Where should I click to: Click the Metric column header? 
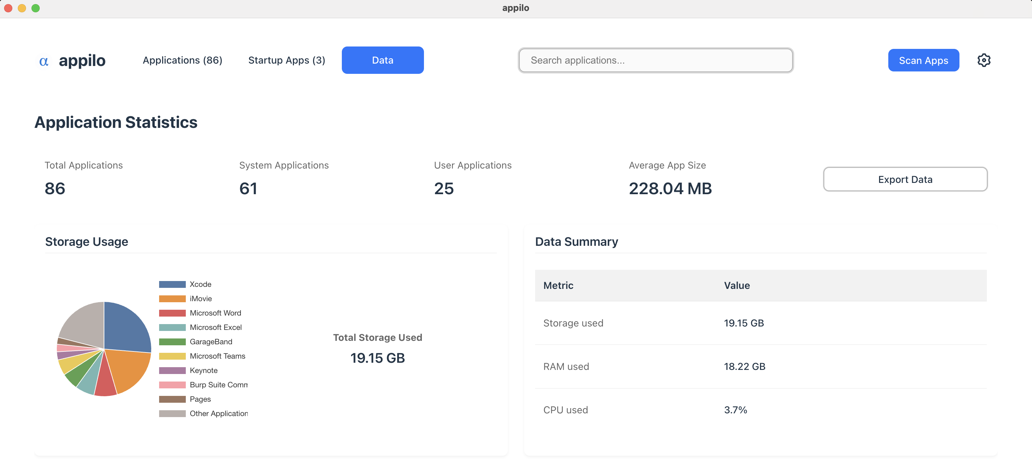pyautogui.click(x=558, y=286)
